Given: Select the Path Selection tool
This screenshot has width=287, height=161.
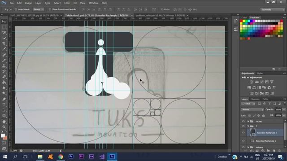Looking at the screenshot, I should (4, 110).
